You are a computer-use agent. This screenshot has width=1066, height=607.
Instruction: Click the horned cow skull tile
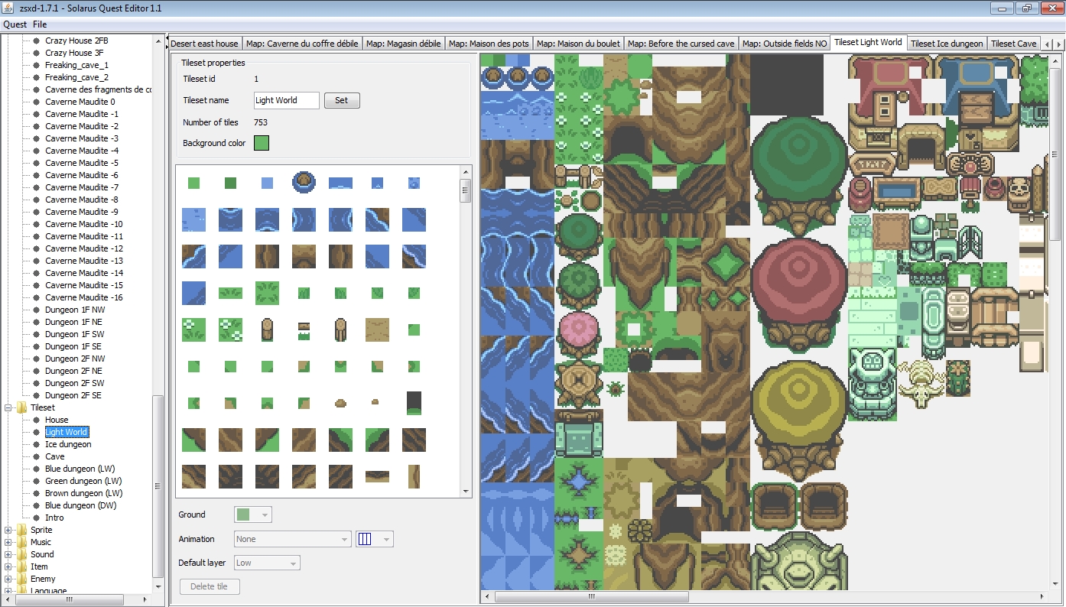(921, 383)
